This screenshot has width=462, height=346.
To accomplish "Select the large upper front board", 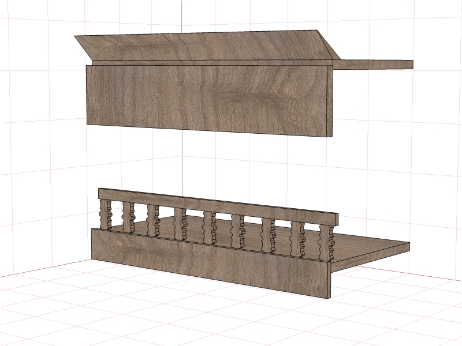I will coord(207,99).
